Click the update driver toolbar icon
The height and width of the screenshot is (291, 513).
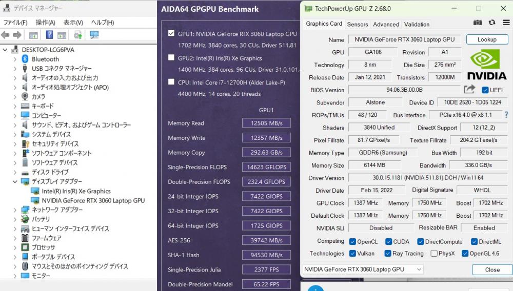(x=78, y=35)
